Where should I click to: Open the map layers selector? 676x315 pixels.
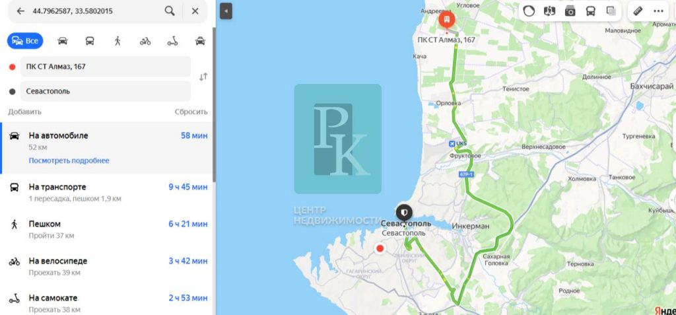pyautogui.click(x=611, y=11)
